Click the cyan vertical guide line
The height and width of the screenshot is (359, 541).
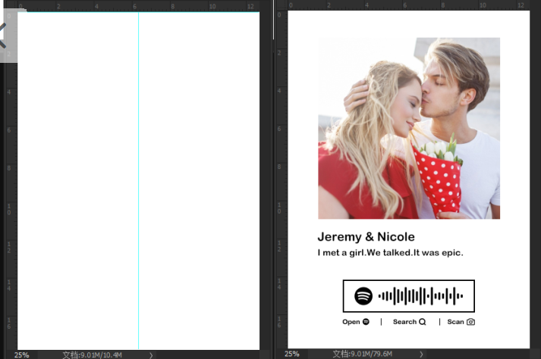(138, 182)
